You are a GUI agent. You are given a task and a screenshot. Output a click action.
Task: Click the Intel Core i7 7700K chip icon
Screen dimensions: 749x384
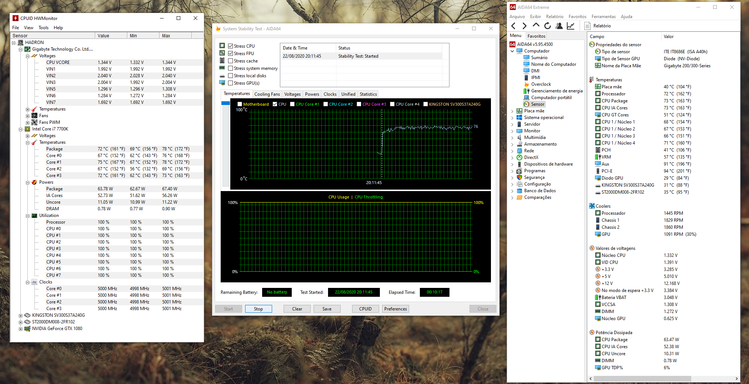[x=27, y=129]
